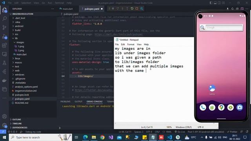Switch to the PROBLEMS panel tab

pyautogui.click(x=65, y=101)
